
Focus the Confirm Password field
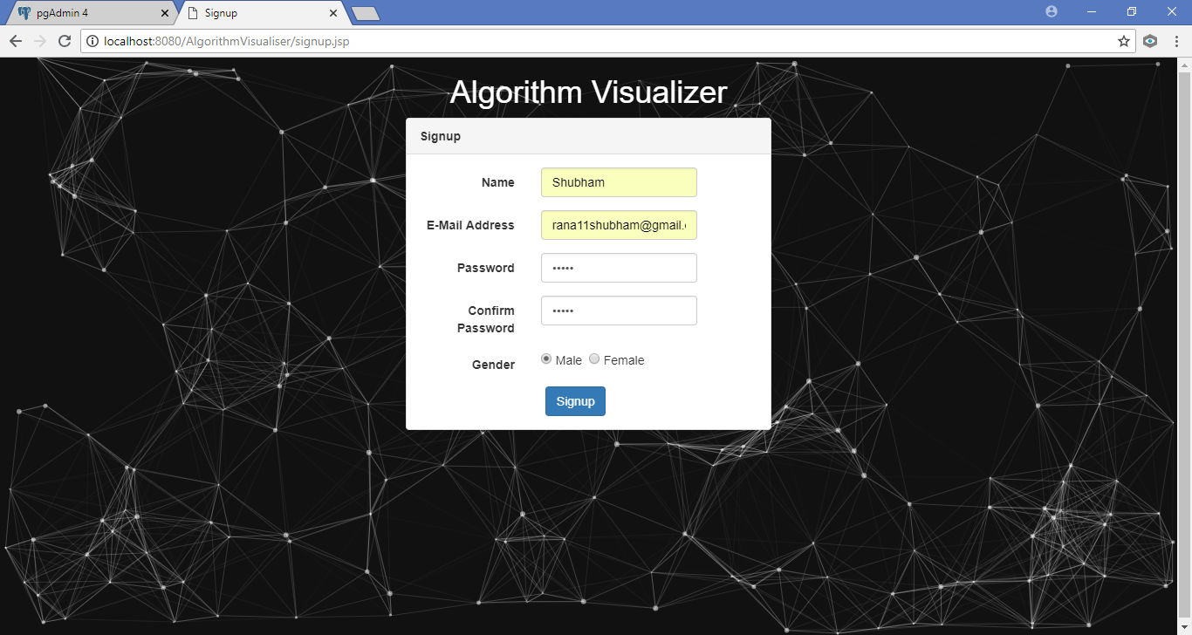point(619,311)
